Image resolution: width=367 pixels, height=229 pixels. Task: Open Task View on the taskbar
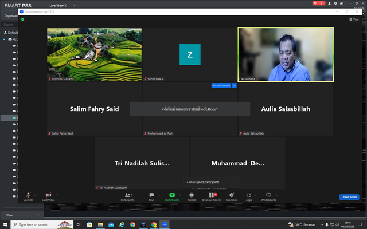[79, 224]
